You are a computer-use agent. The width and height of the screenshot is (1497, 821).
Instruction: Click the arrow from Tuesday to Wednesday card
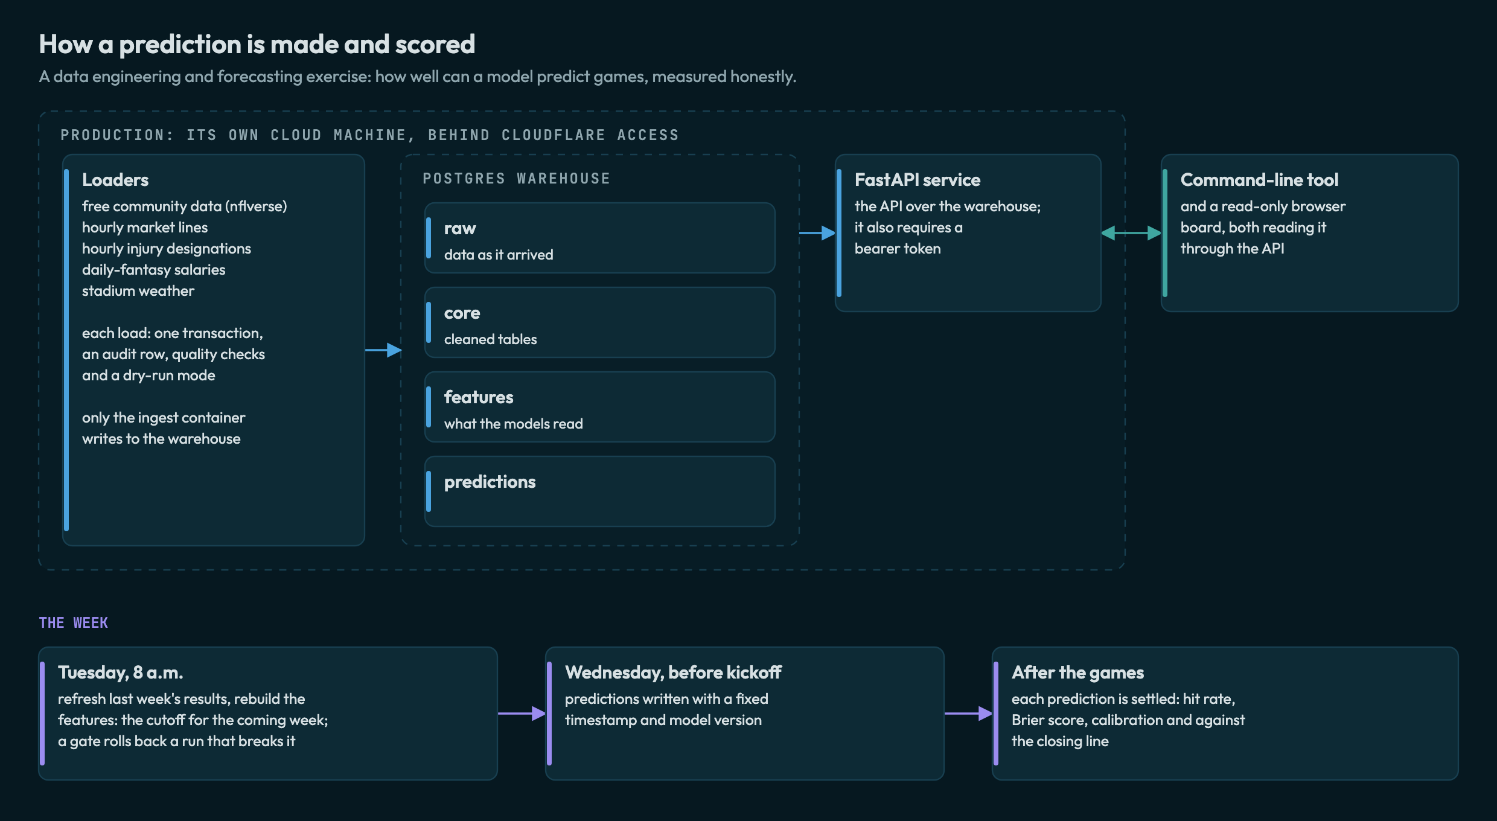click(x=522, y=714)
